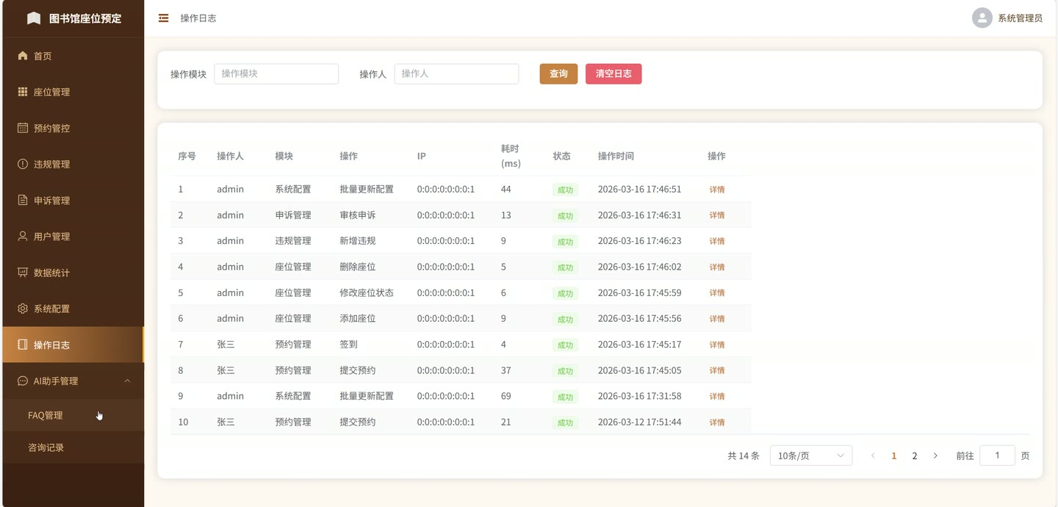
Task: Open 详情 for row 9 批量更新配置
Action: [x=717, y=396]
